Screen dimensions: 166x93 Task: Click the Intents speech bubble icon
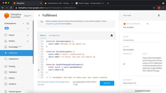[x=6, y=35]
